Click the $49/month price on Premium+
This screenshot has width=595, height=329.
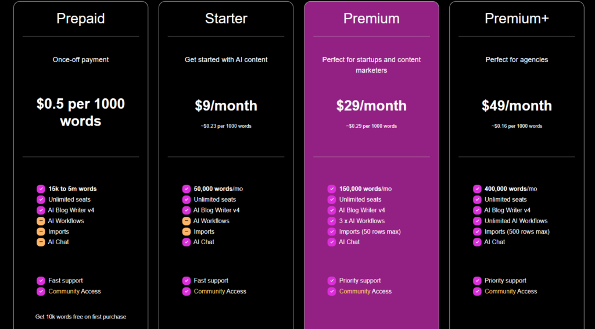click(517, 106)
